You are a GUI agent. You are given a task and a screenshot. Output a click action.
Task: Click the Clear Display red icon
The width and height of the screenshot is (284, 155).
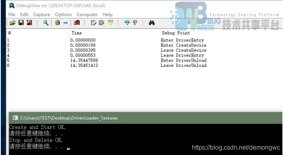pyautogui.click(x=77, y=23)
